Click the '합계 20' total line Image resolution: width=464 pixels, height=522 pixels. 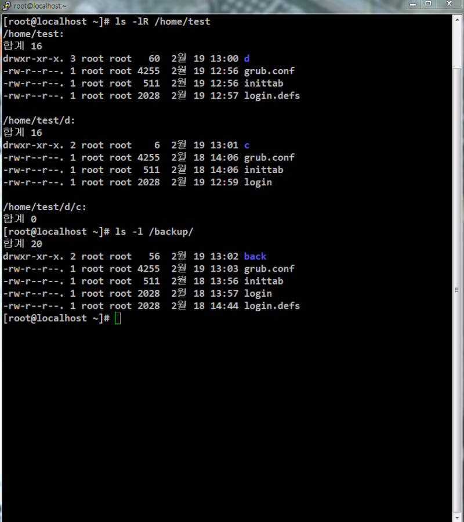pyautogui.click(x=23, y=244)
